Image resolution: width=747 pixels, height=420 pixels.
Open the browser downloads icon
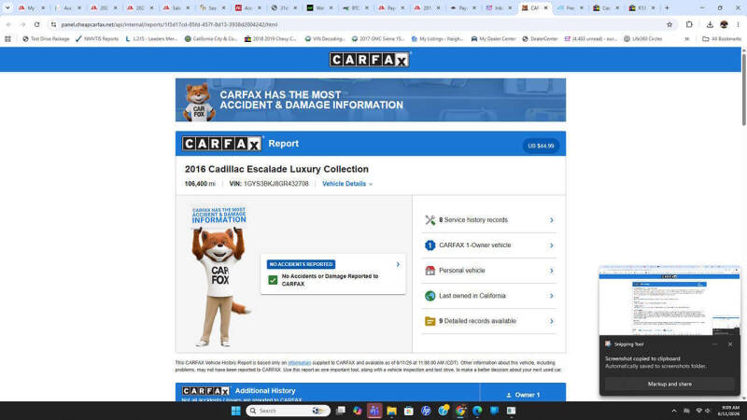tap(710, 24)
